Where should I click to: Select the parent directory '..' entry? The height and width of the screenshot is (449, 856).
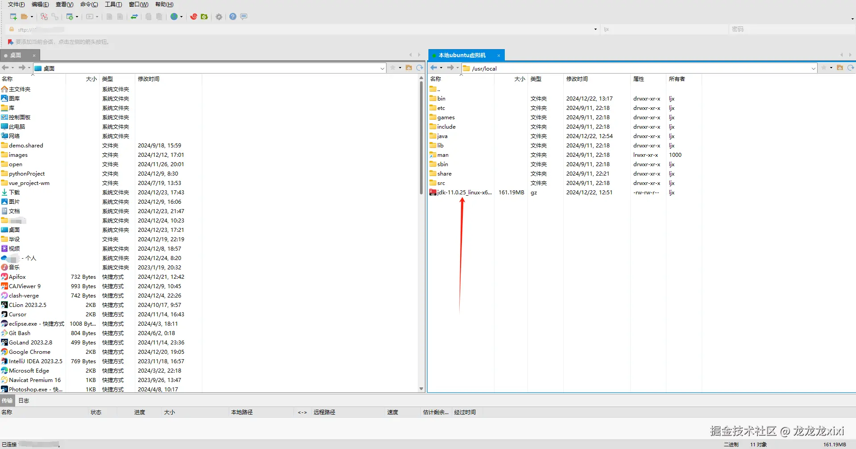pos(435,89)
